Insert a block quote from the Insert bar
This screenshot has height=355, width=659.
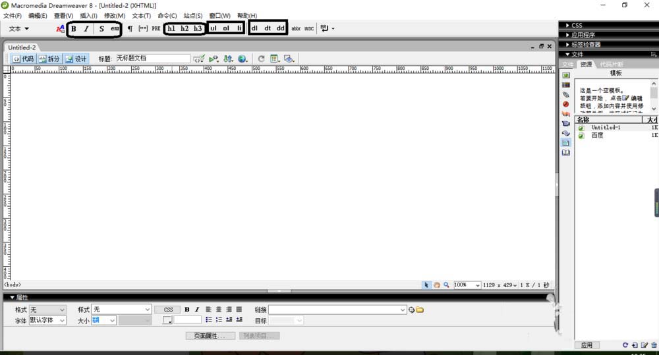pos(143,28)
